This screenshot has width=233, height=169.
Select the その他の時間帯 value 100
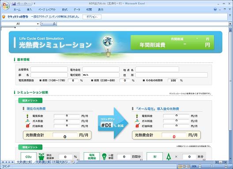[173, 81]
